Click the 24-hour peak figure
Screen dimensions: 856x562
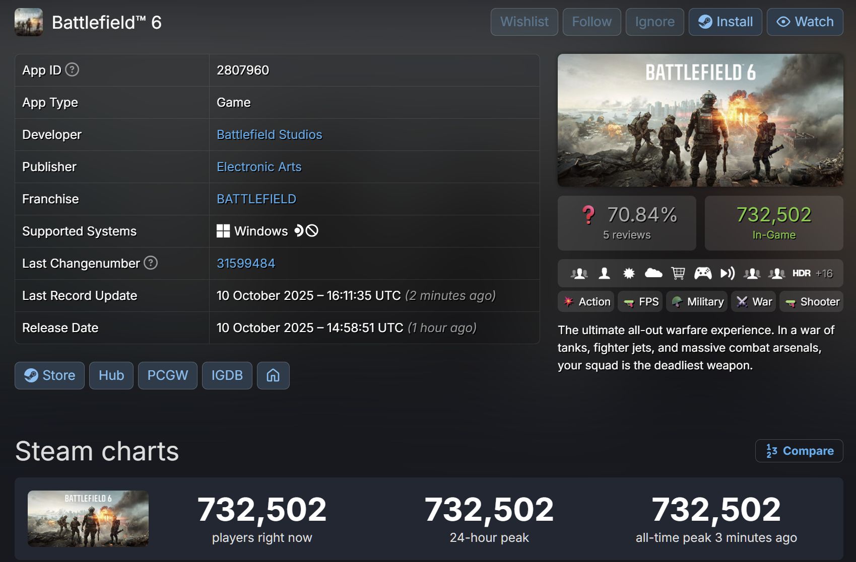coord(489,509)
